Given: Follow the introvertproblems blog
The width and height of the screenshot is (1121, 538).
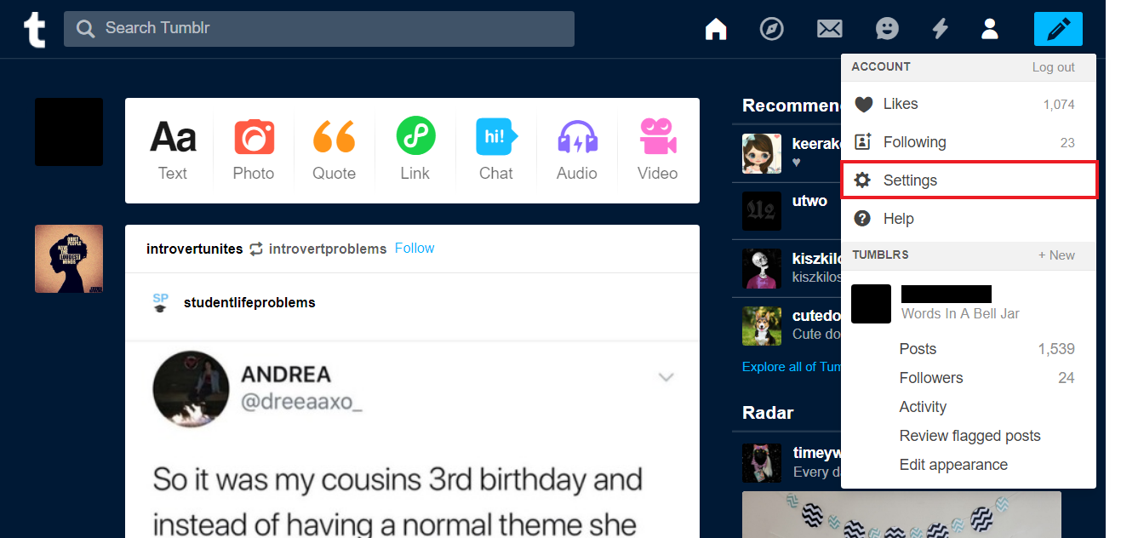Looking at the screenshot, I should (415, 248).
